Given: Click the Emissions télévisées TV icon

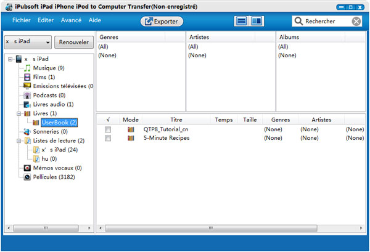Looking at the screenshot, I should tap(27, 86).
